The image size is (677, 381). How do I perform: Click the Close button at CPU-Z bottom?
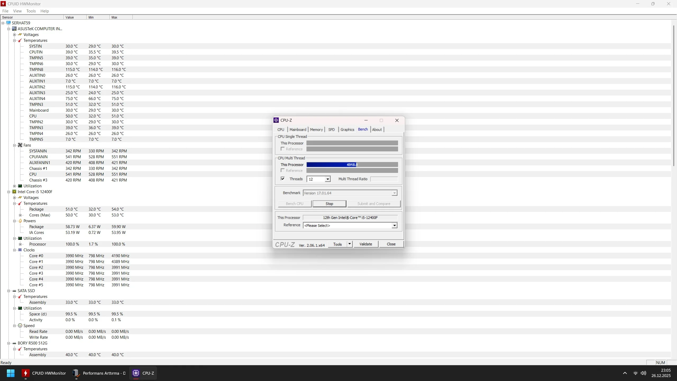[x=391, y=244]
